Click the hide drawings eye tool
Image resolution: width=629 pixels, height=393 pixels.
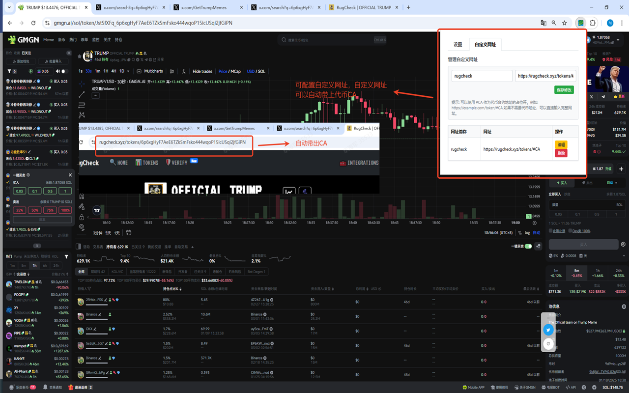pyautogui.click(x=82, y=227)
